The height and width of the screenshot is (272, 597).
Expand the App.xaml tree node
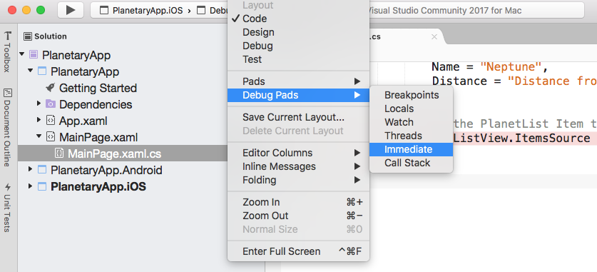39,121
